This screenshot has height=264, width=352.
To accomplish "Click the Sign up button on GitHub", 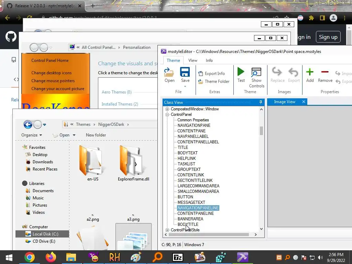I will point(328,37).
